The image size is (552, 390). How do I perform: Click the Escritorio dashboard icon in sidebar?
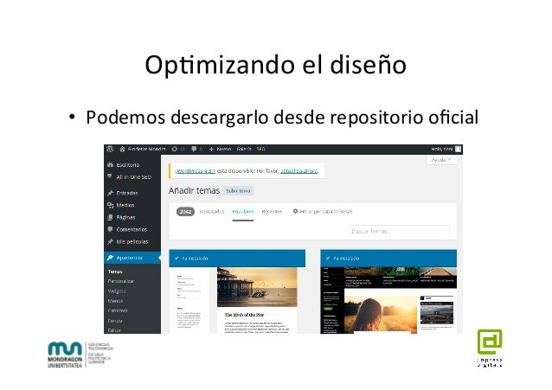tap(110, 164)
